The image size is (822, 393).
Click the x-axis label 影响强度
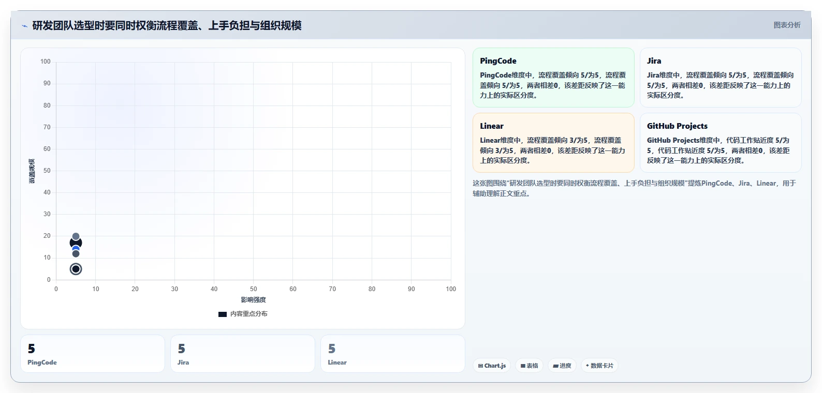pyautogui.click(x=253, y=300)
